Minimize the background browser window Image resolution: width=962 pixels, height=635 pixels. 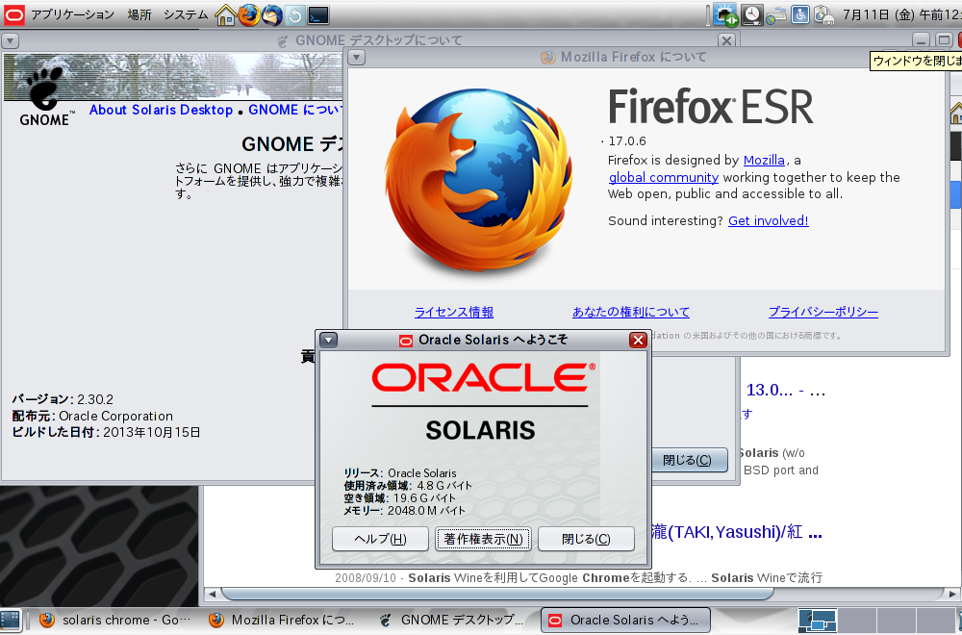921,40
